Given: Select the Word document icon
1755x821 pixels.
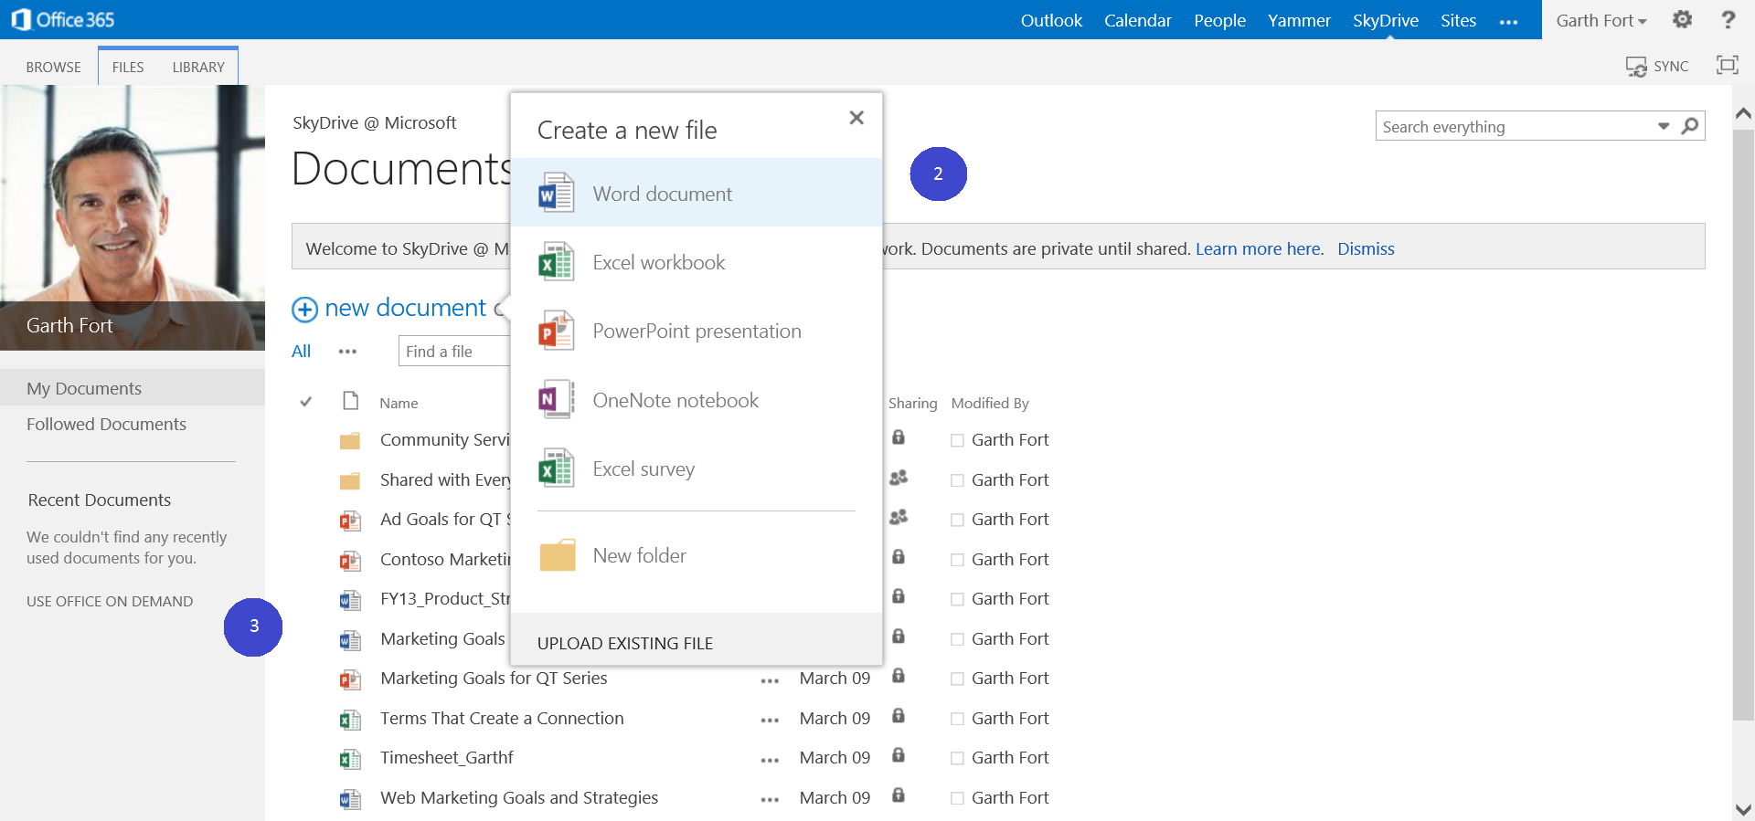Looking at the screenshot, I should click(x=556, y=193).
